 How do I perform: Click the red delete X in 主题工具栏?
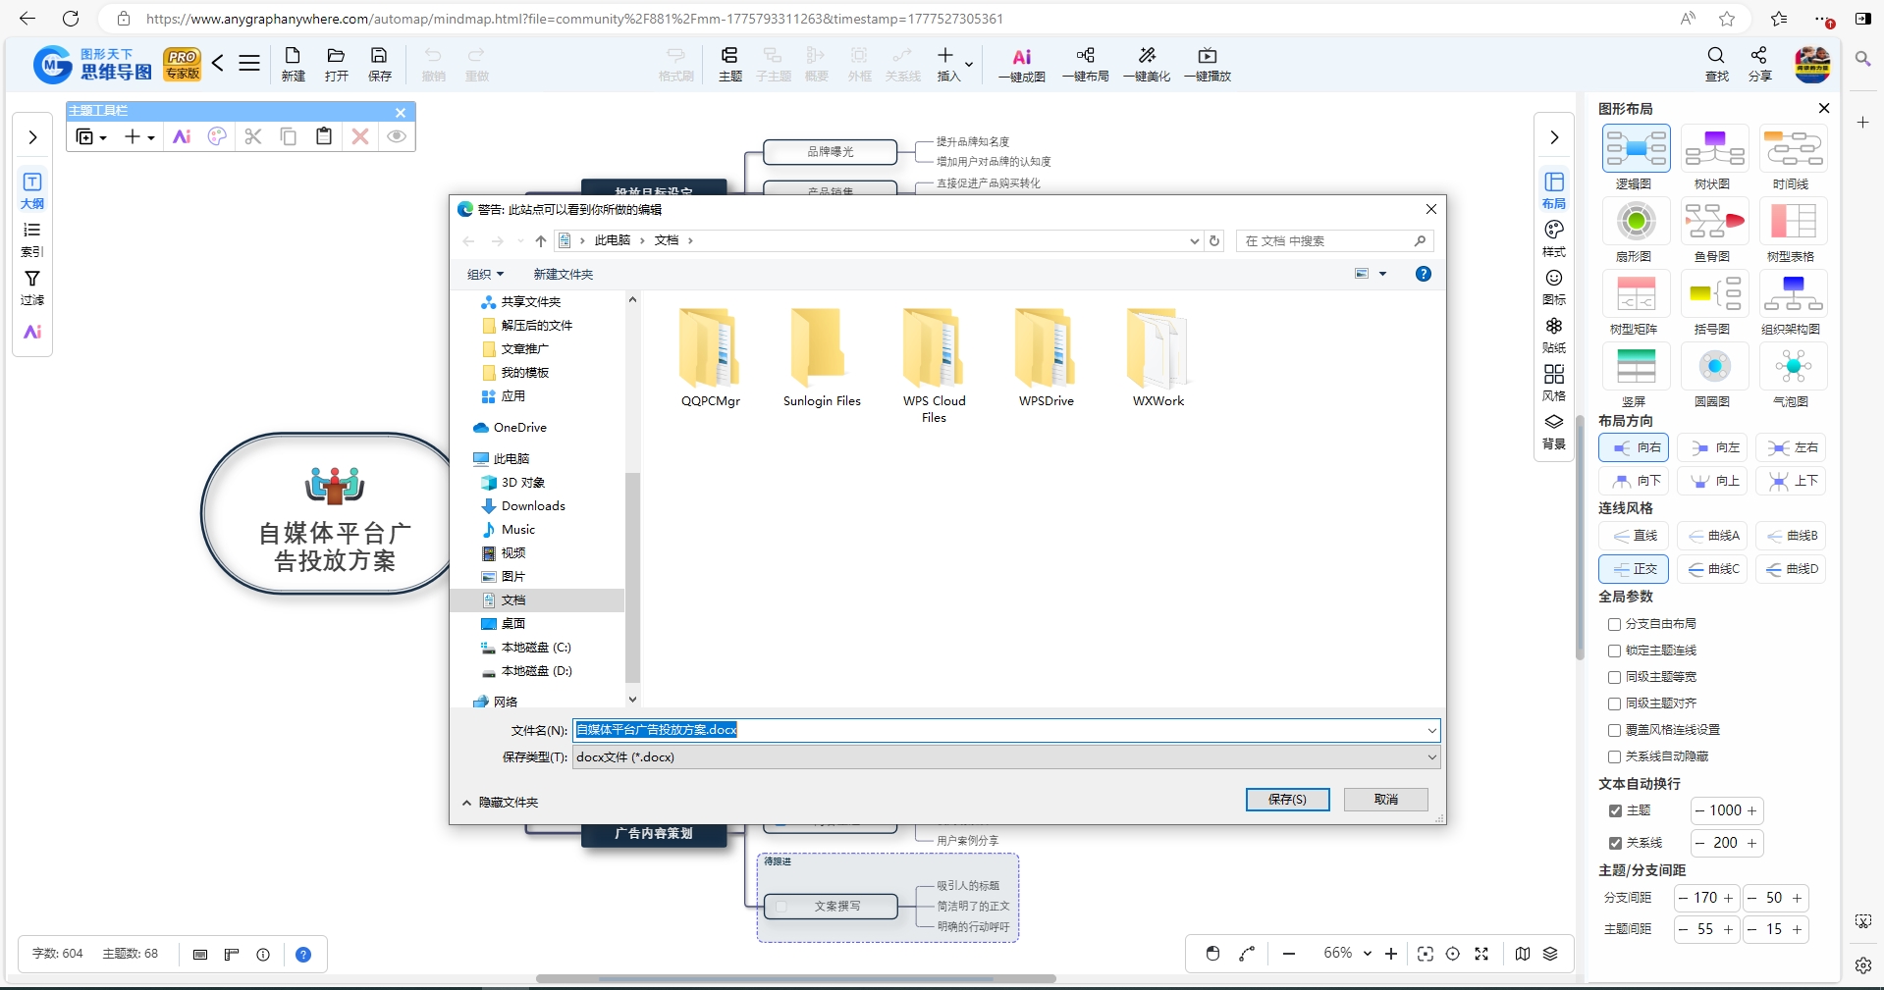click(360, 136)
